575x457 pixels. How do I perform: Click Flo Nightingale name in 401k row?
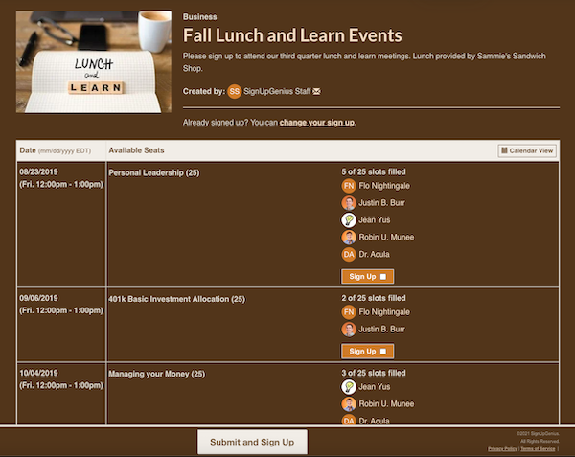(384, 312)
